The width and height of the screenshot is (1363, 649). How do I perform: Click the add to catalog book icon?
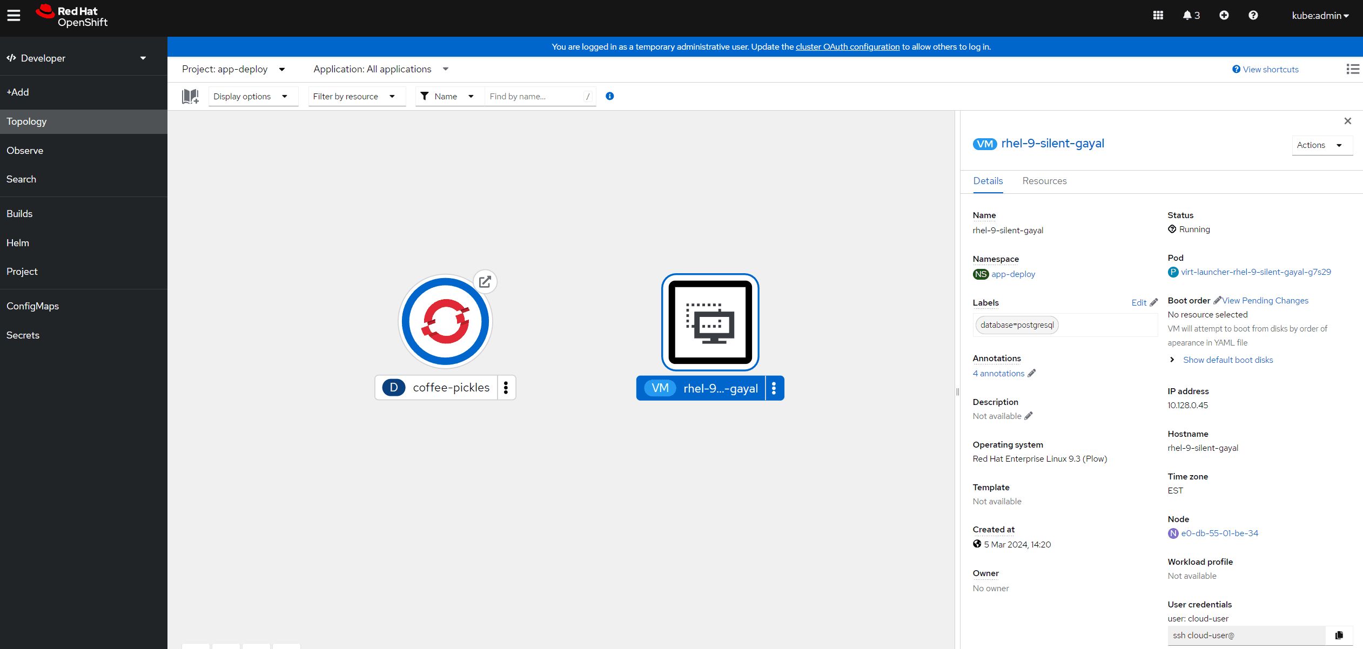click(190, 97)
